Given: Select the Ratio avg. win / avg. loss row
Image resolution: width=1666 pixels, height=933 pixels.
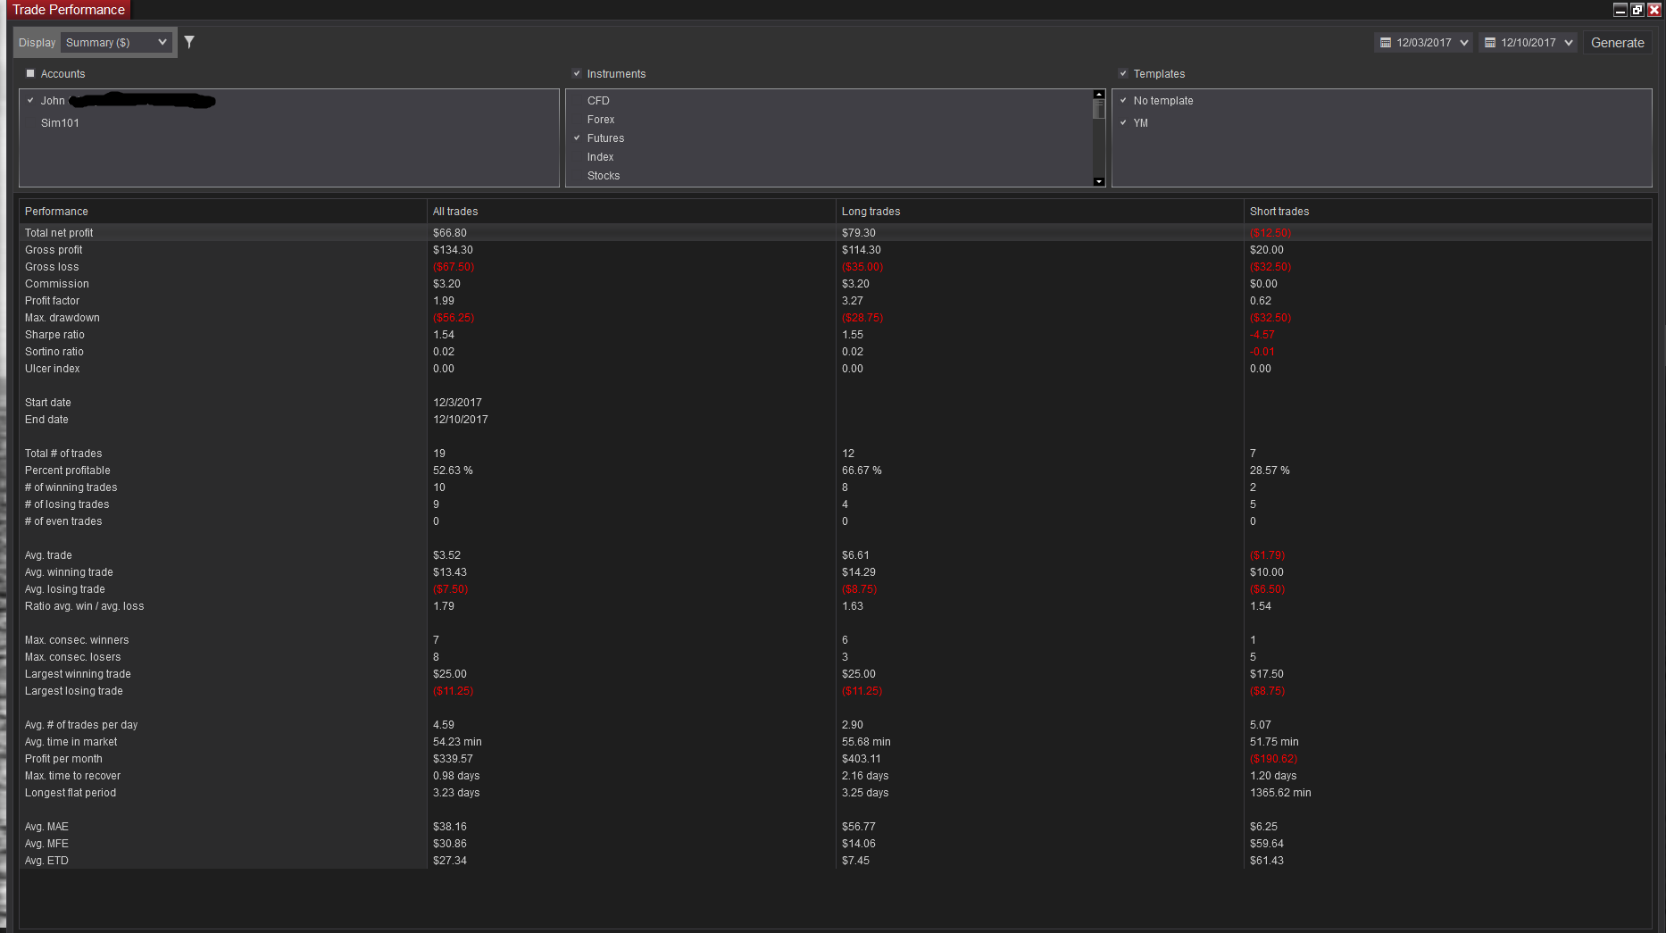Looking at the screenshot, I should tap(836, 606).
